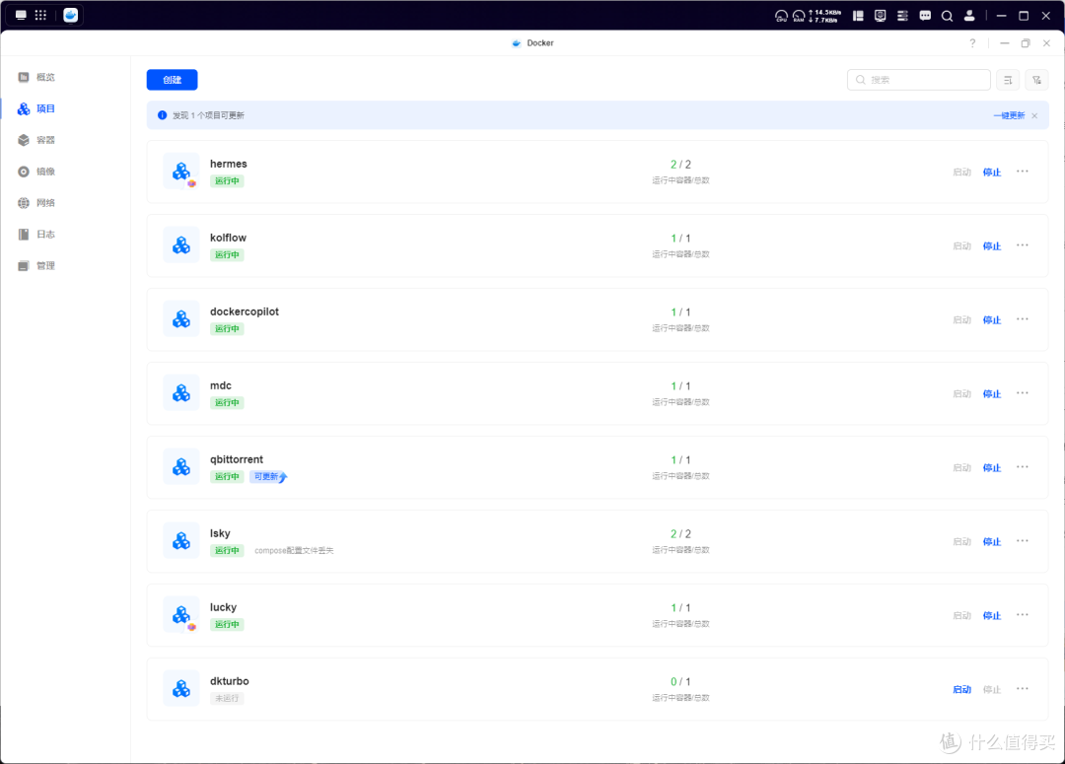The width and height of the screenshot is (1065, 764).
Task: Click the kolflow project name
Action: [228, 238]
